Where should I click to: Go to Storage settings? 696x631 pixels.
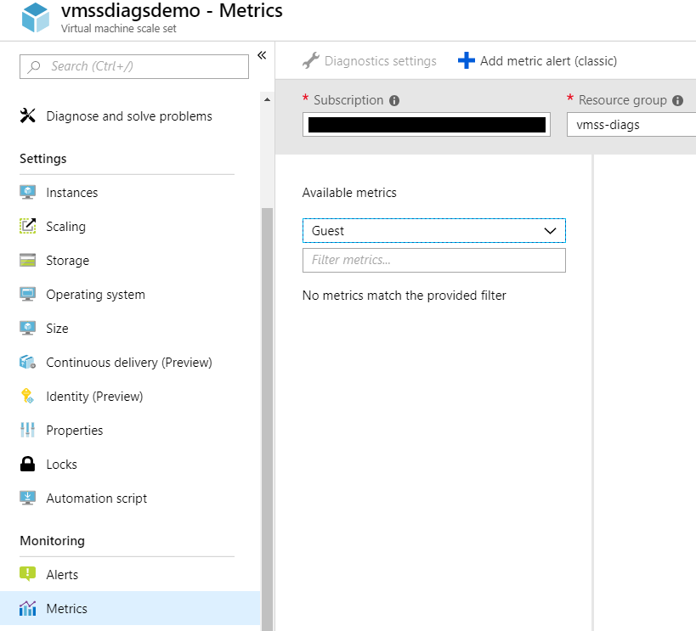pos(67,261)
